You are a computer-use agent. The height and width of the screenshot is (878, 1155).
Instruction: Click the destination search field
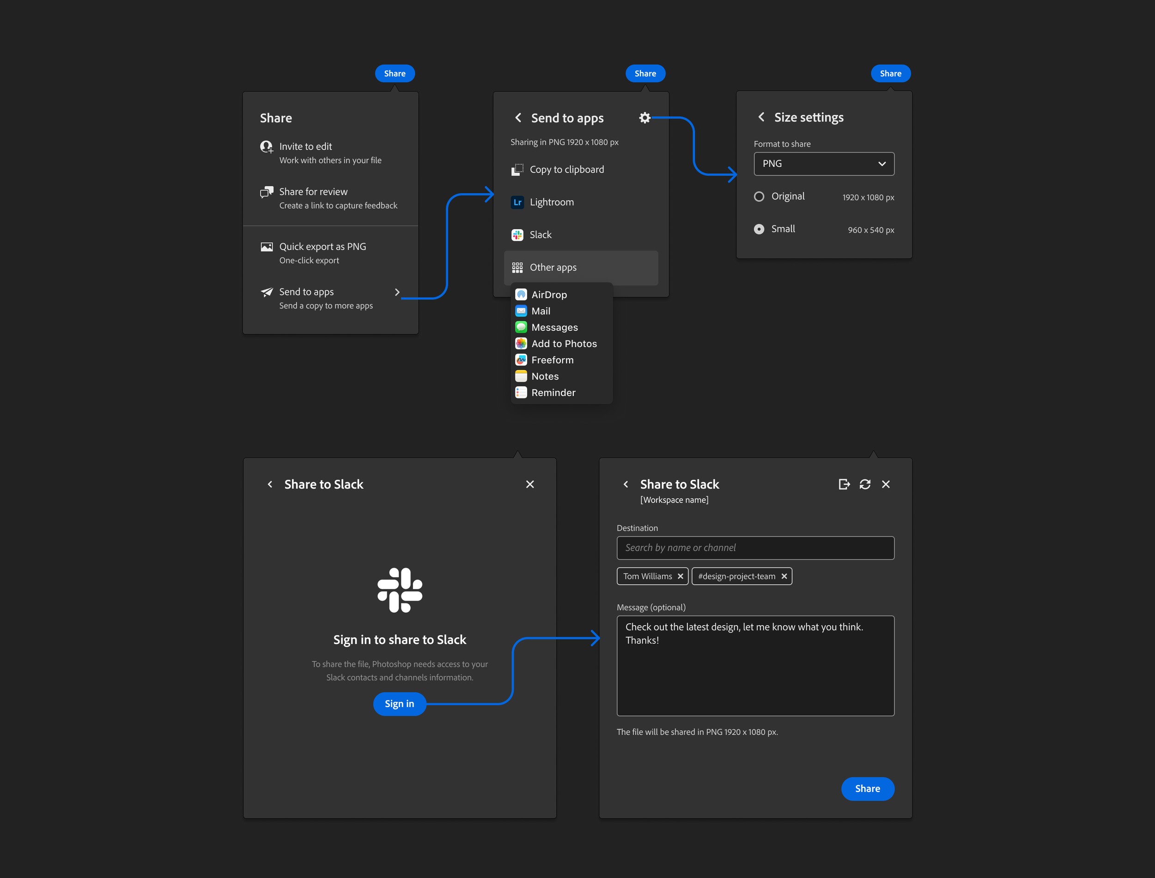click(x=755, y=548)
